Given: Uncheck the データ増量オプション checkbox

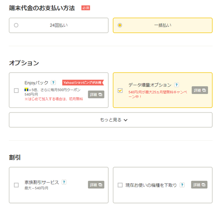Looking at the screenshot, I should pyautogui.click(x=120, y=90).
